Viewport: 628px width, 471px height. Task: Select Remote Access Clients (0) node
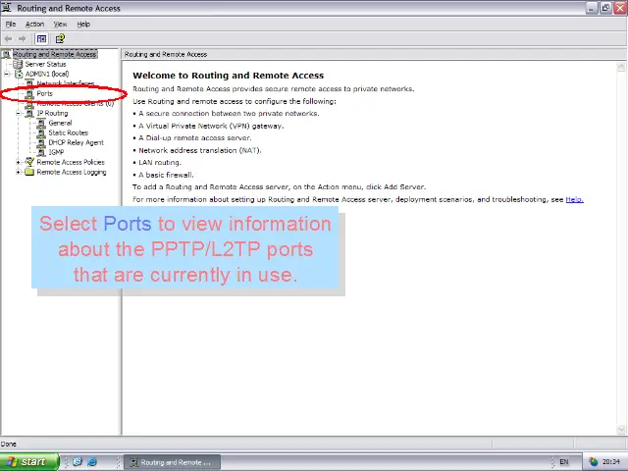[x=76, y=103]
